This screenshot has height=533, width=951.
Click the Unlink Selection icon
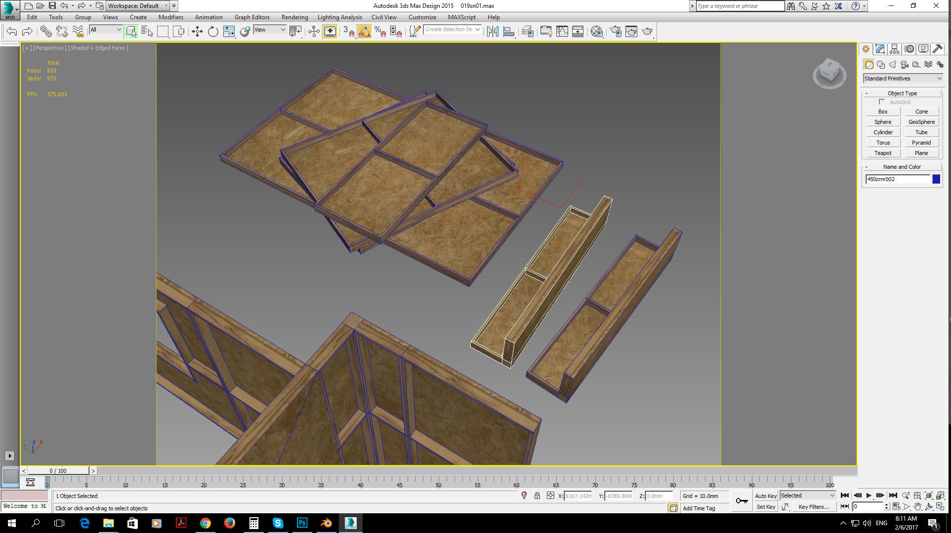point(62,32)
